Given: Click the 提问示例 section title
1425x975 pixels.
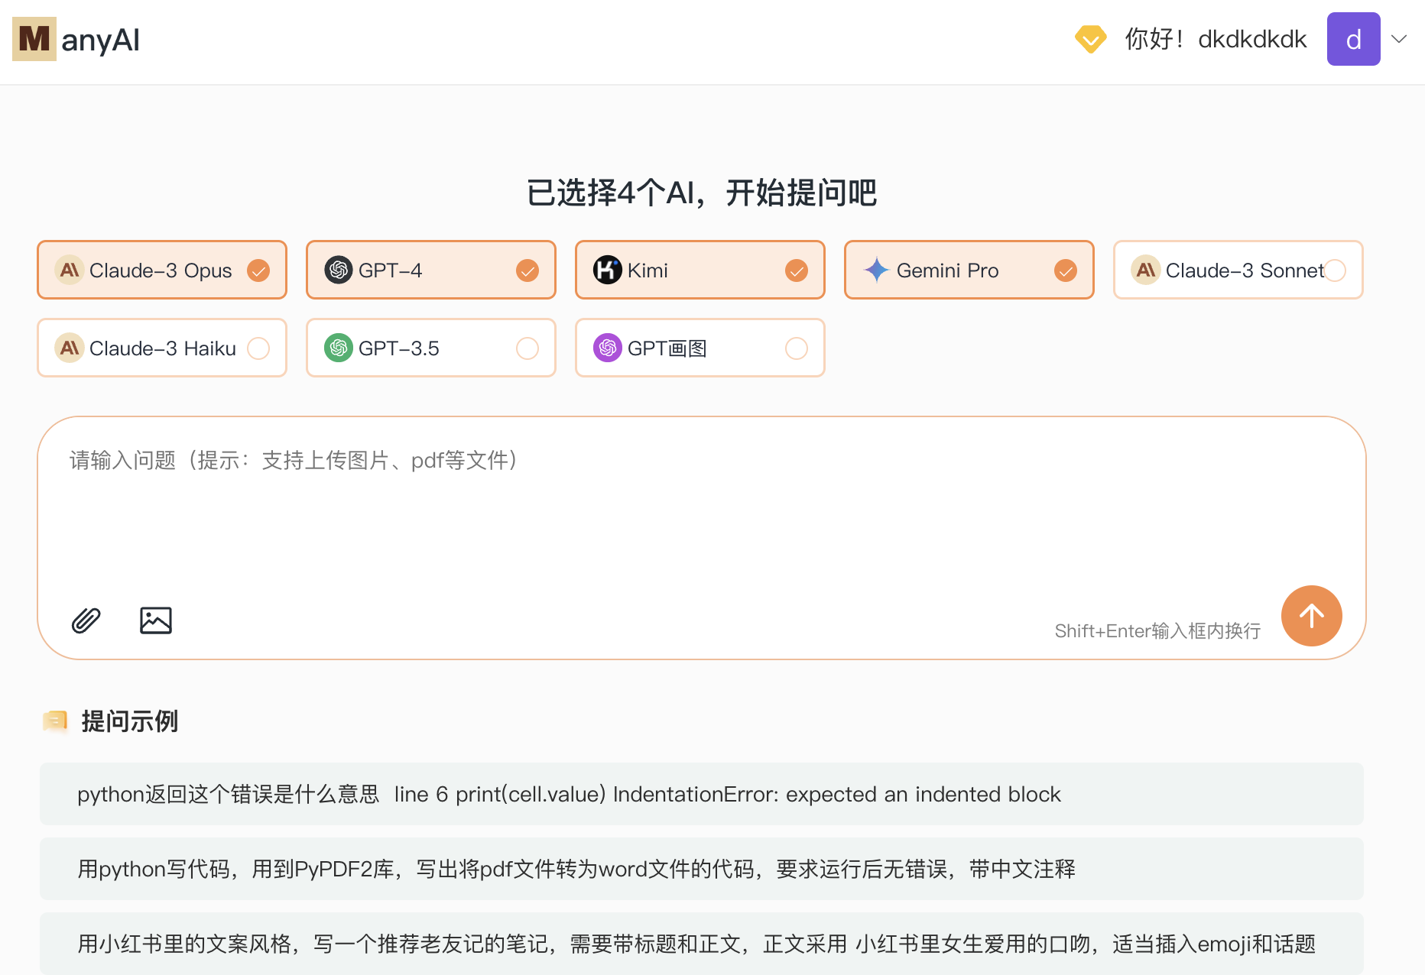Looking at the screenshot, I should coord(129,721).
